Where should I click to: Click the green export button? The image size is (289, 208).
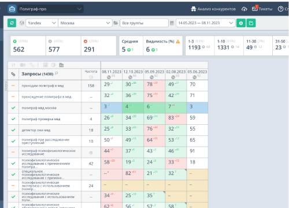click(251, 23)
